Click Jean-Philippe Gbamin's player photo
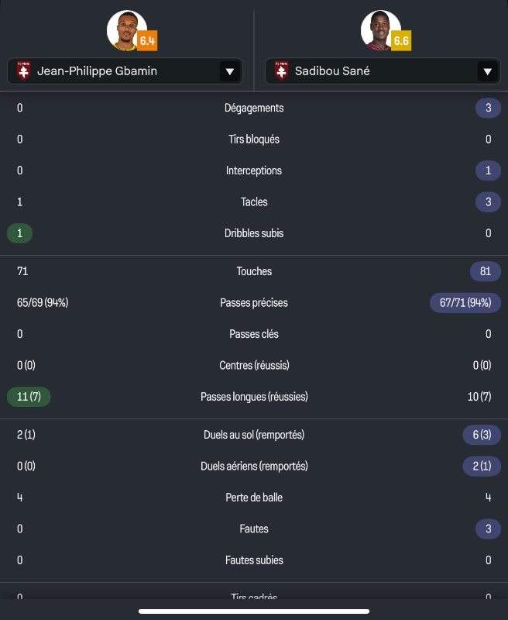Screen dimensions: 508x620 pyautogui.click(x=126, y=29)
